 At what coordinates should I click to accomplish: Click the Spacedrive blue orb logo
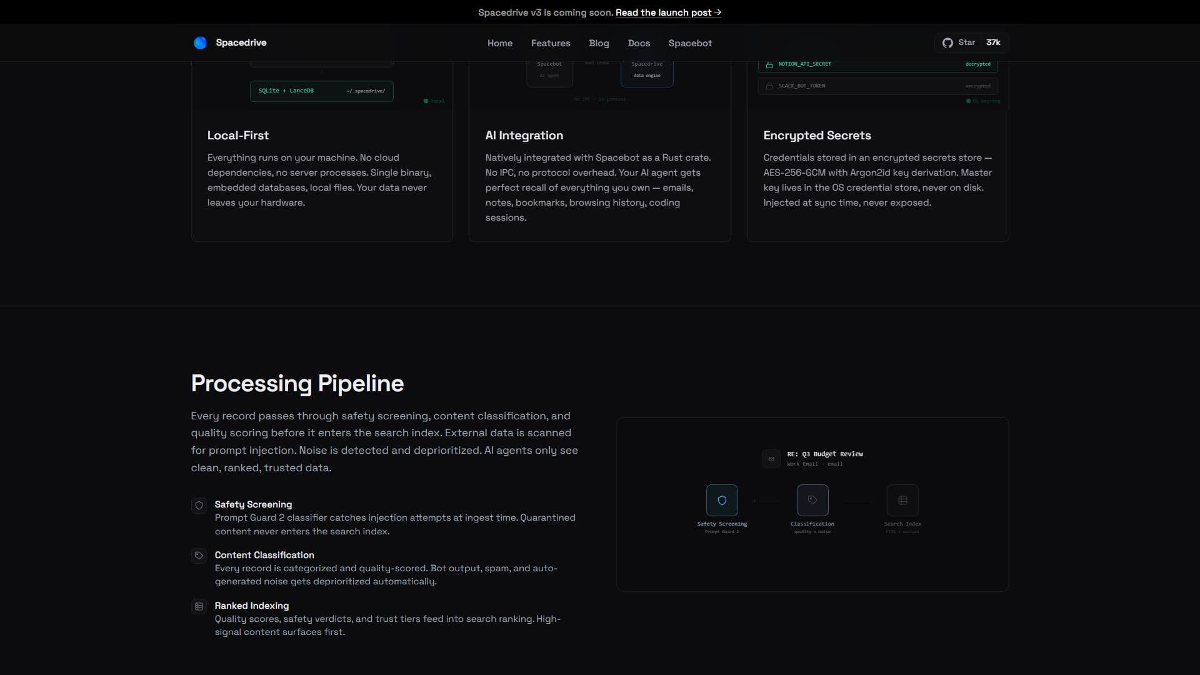pos(200,42)
